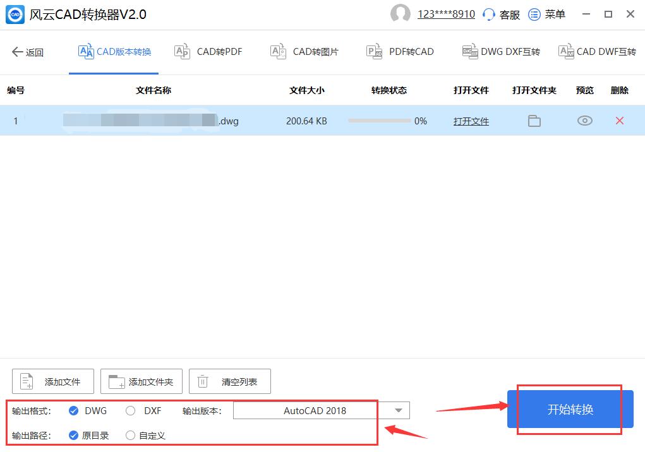The width and height of the screenshot is (645, 452).
Task: Select the DWG output format radio button
Action: pos(75,410)
